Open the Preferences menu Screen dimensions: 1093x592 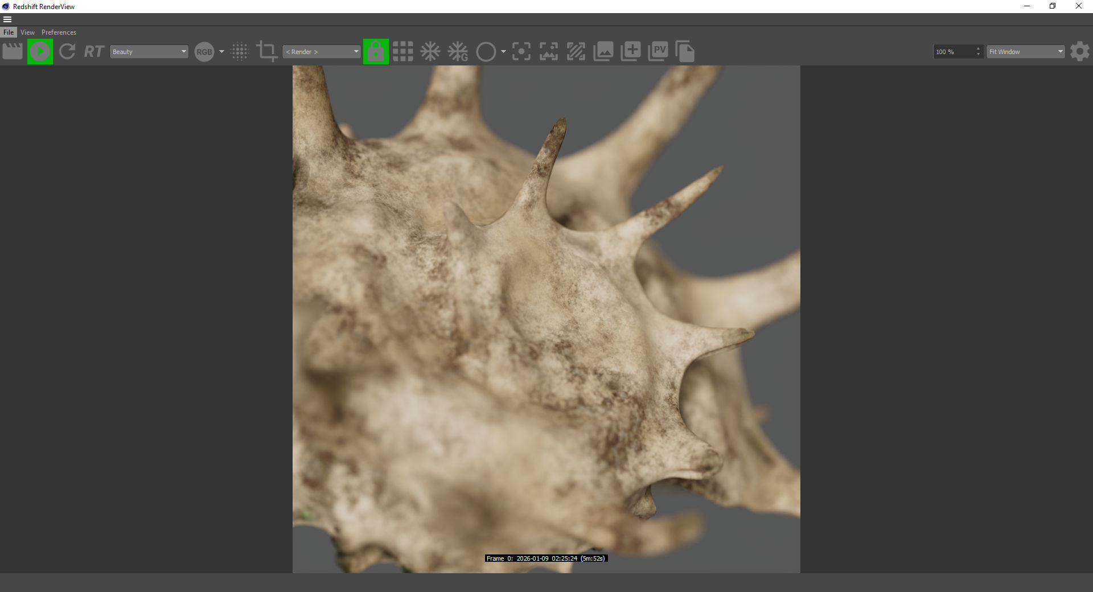coord(59,32)
